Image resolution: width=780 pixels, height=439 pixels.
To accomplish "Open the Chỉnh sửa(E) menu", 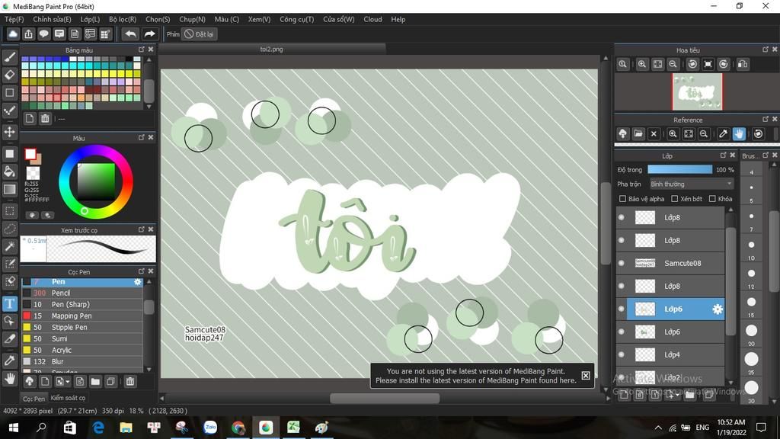I will tap(52, 19).
